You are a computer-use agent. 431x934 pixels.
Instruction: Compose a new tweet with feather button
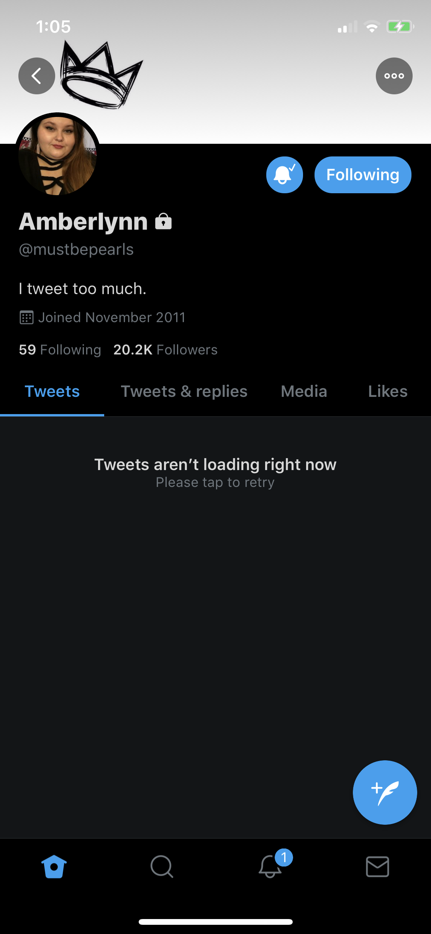(x=385, y=792)
